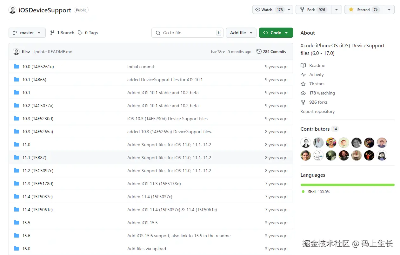Open the Activity link in About
Screen dimensions: 400x255
(312, 75)
